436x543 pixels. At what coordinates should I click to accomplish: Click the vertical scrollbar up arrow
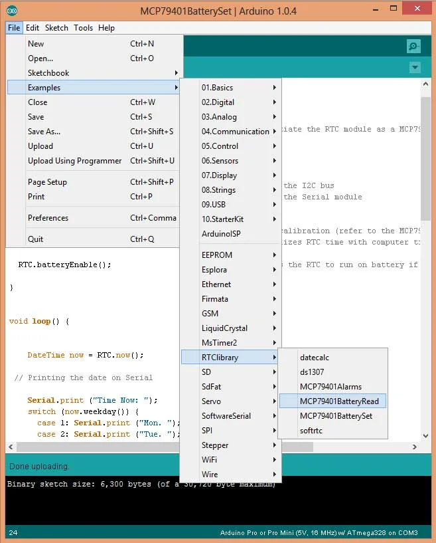(x=425, y=84)
